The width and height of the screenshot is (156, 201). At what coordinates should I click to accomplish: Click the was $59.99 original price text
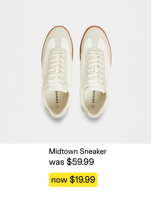click(x=71, y=162)
